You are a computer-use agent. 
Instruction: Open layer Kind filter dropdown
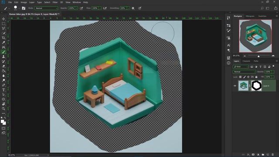tap(241, 67)
